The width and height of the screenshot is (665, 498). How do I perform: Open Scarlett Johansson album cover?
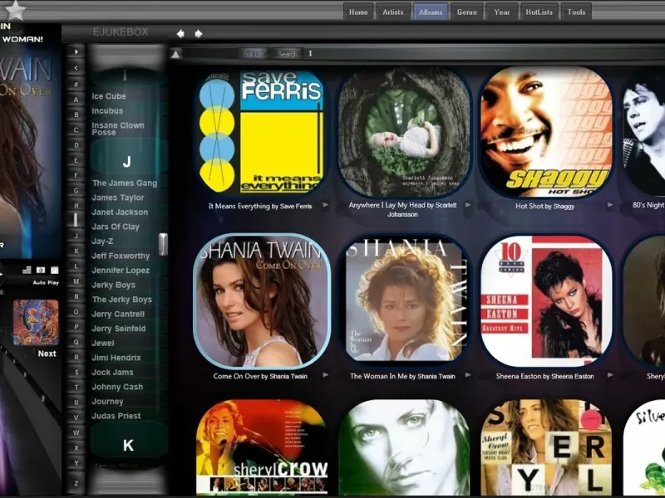click(x=403, y=132)
